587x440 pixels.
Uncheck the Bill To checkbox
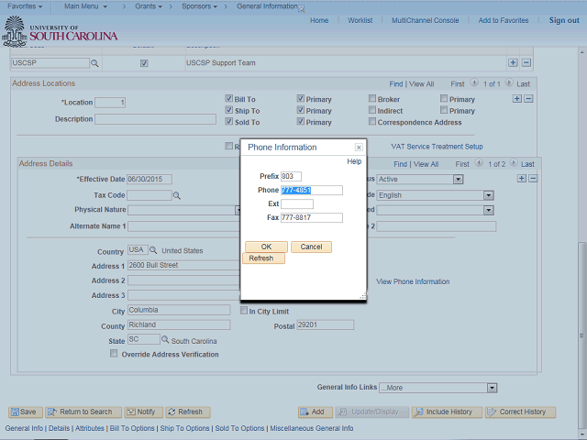pyautogui.click(x=228, y=98)
